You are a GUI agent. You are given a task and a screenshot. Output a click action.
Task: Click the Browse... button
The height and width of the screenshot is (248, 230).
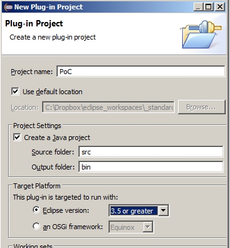coord(202,107)
